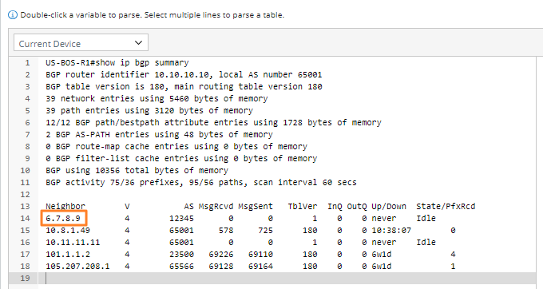Screen dimensions: 543x289
Task: Click the Idle state on line 14
Action: [426, 219]
